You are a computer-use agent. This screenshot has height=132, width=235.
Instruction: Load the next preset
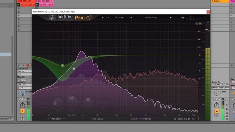171,18
